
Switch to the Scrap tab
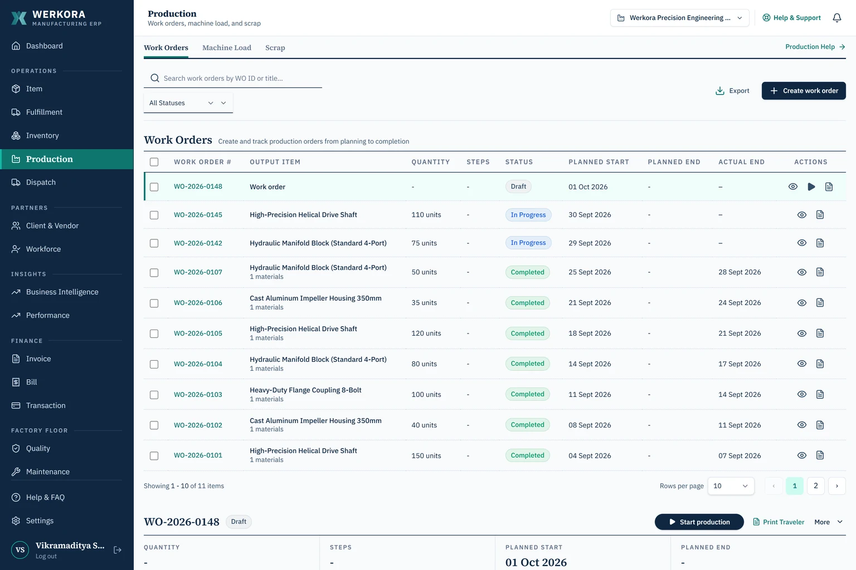275,48
